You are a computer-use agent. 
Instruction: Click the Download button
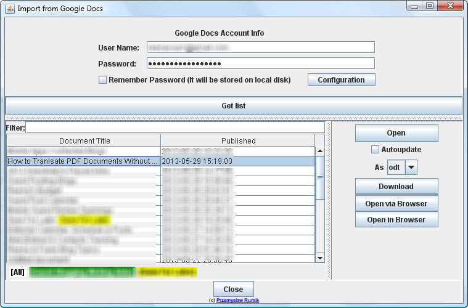pyautogui.click(x=396, y=187)
